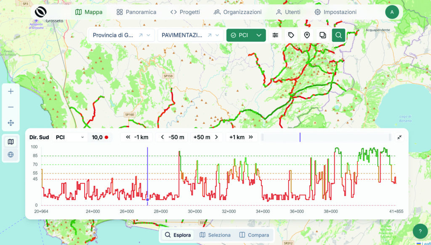Screen dimensions: 431x245
Task: Step back 50 m
Action: [172, 137]
